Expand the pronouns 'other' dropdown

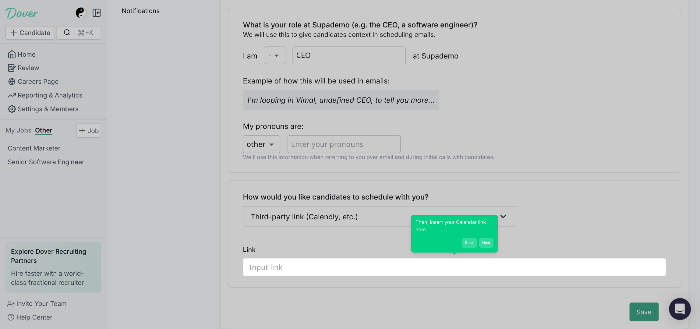click(261, 144)
